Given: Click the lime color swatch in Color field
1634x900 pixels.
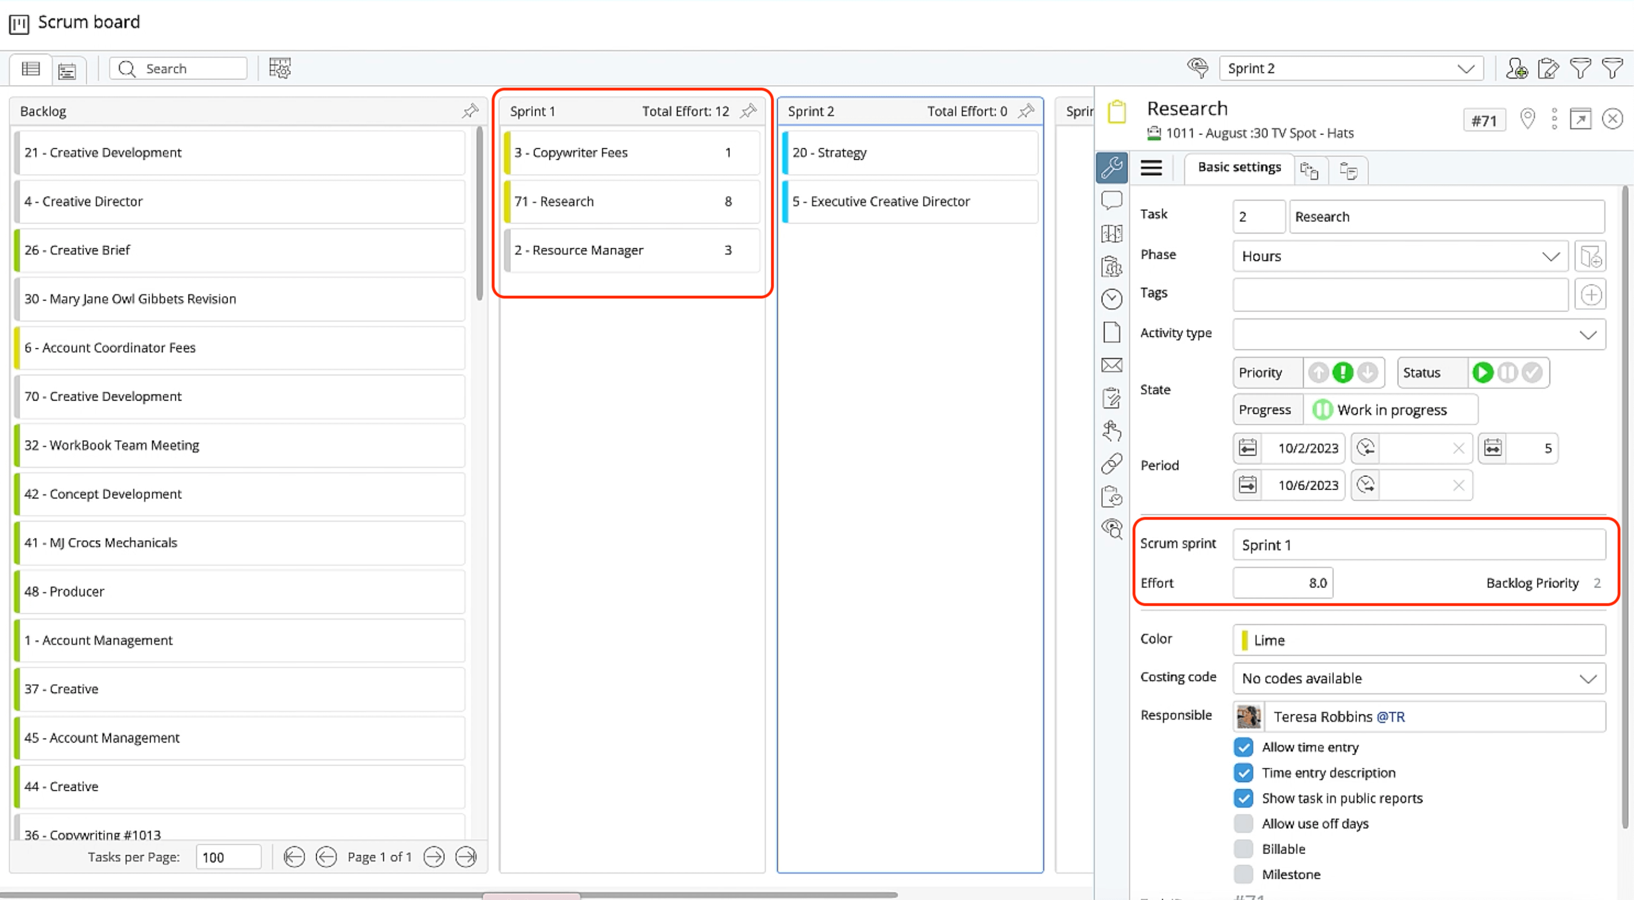Looking at the screenshot, I should pos(1244,640).
